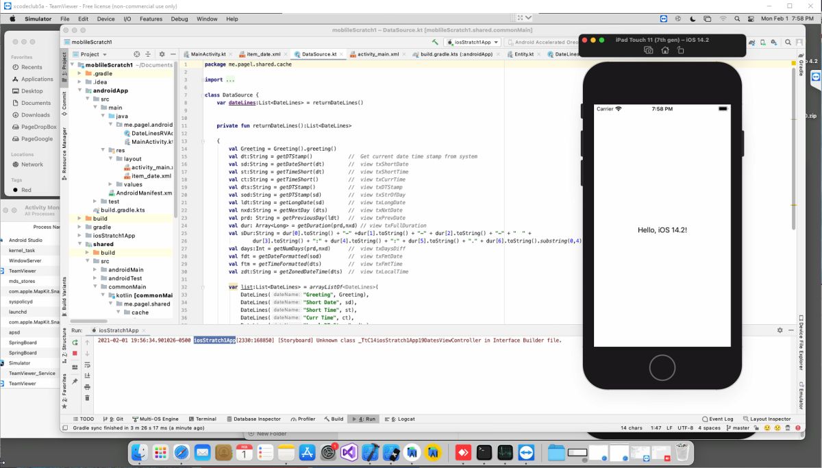Image resolution: width=822 pixels, height=468 pixels.
Task: Open the Build Variants side tab
Action: coord(64,296)
